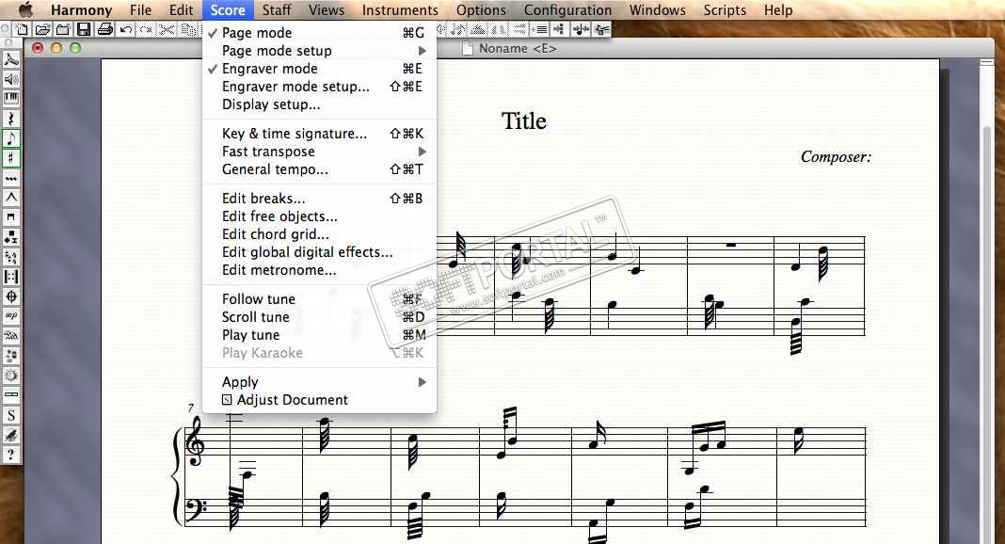
Task: Click the Cut scissors icon
Action: click(167, 29)
